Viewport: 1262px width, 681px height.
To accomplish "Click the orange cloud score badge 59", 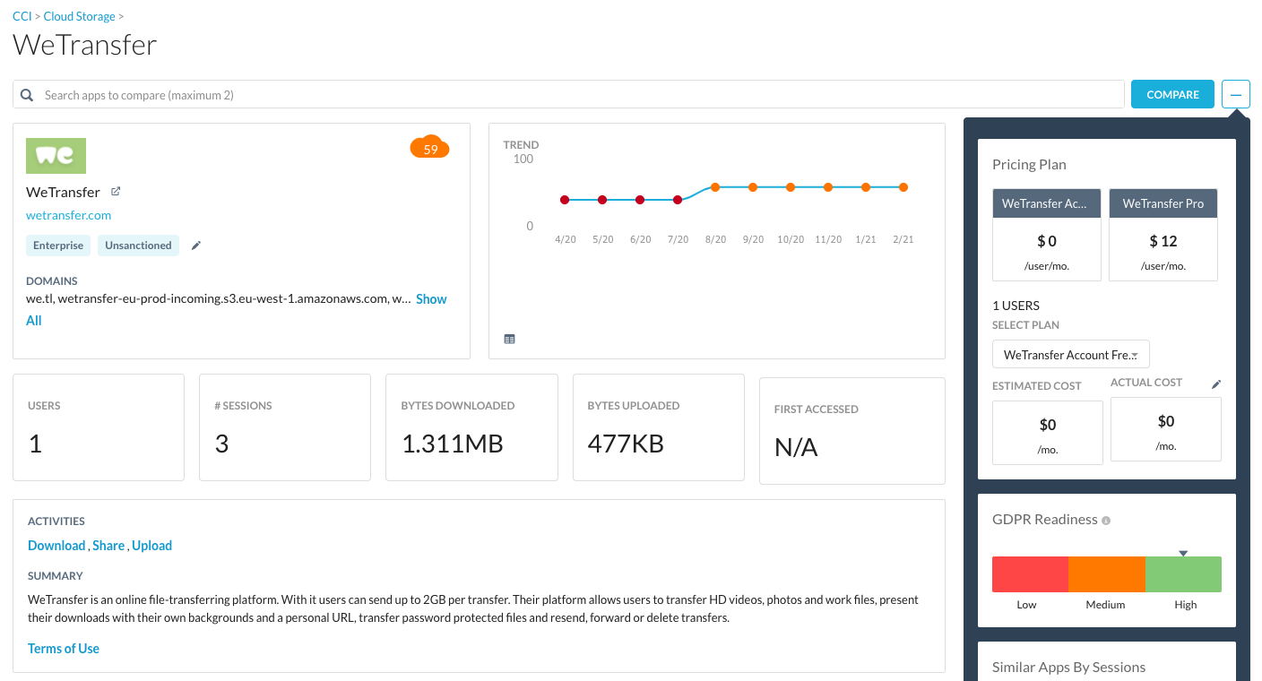I will pos(430,148).
